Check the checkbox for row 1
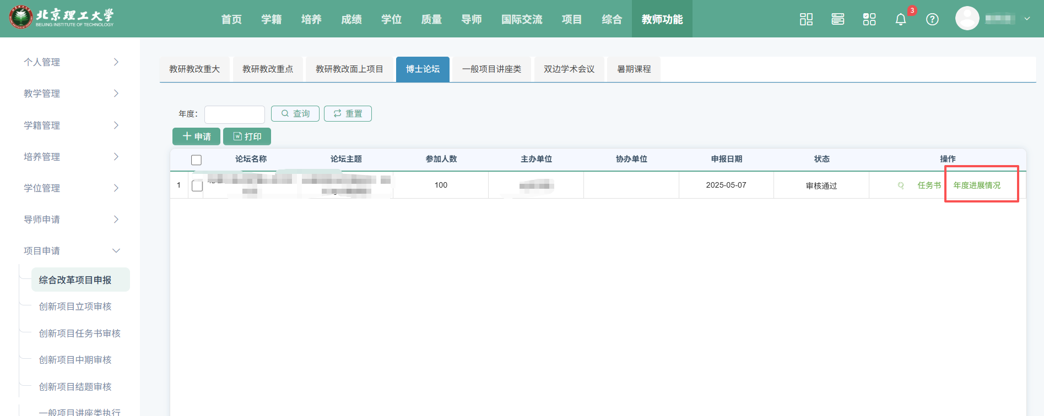Image resolution: width=1044 pixels, height=416 pixels. 197,186
